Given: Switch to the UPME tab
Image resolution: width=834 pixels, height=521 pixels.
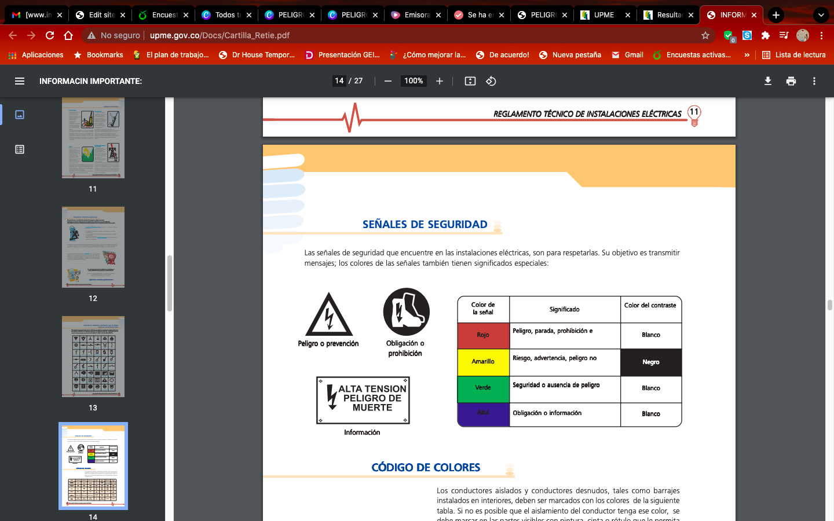Looking at the screenshot, I should 604,15.
